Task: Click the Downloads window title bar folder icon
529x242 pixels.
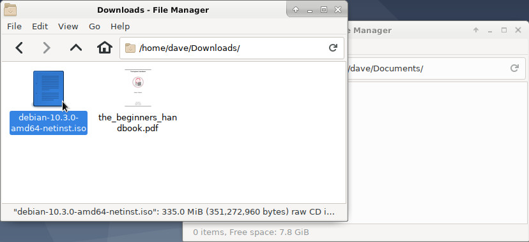Action: coord(10,10)
